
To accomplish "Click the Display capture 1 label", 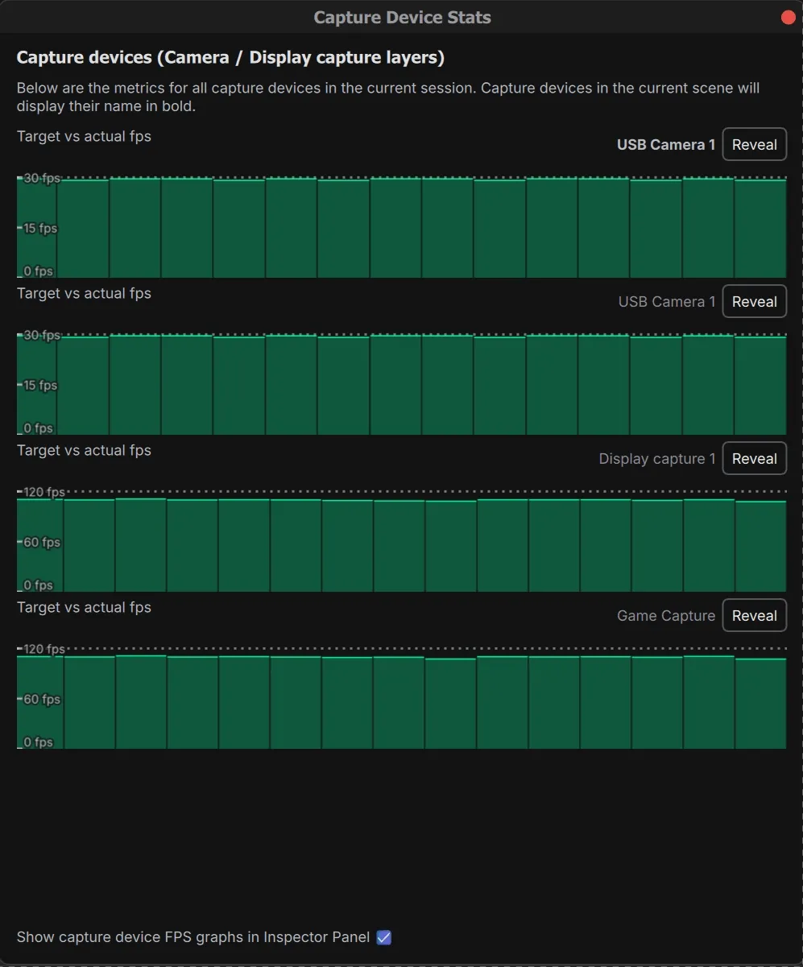I will coord(657,459).
